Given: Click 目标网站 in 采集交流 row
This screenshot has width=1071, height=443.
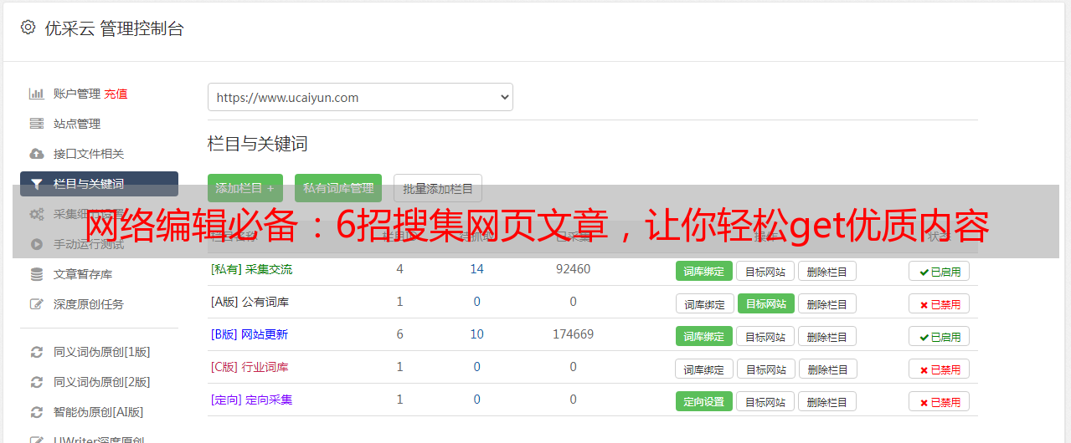Looking at the screenshot, I should click(x=765, y=271).
